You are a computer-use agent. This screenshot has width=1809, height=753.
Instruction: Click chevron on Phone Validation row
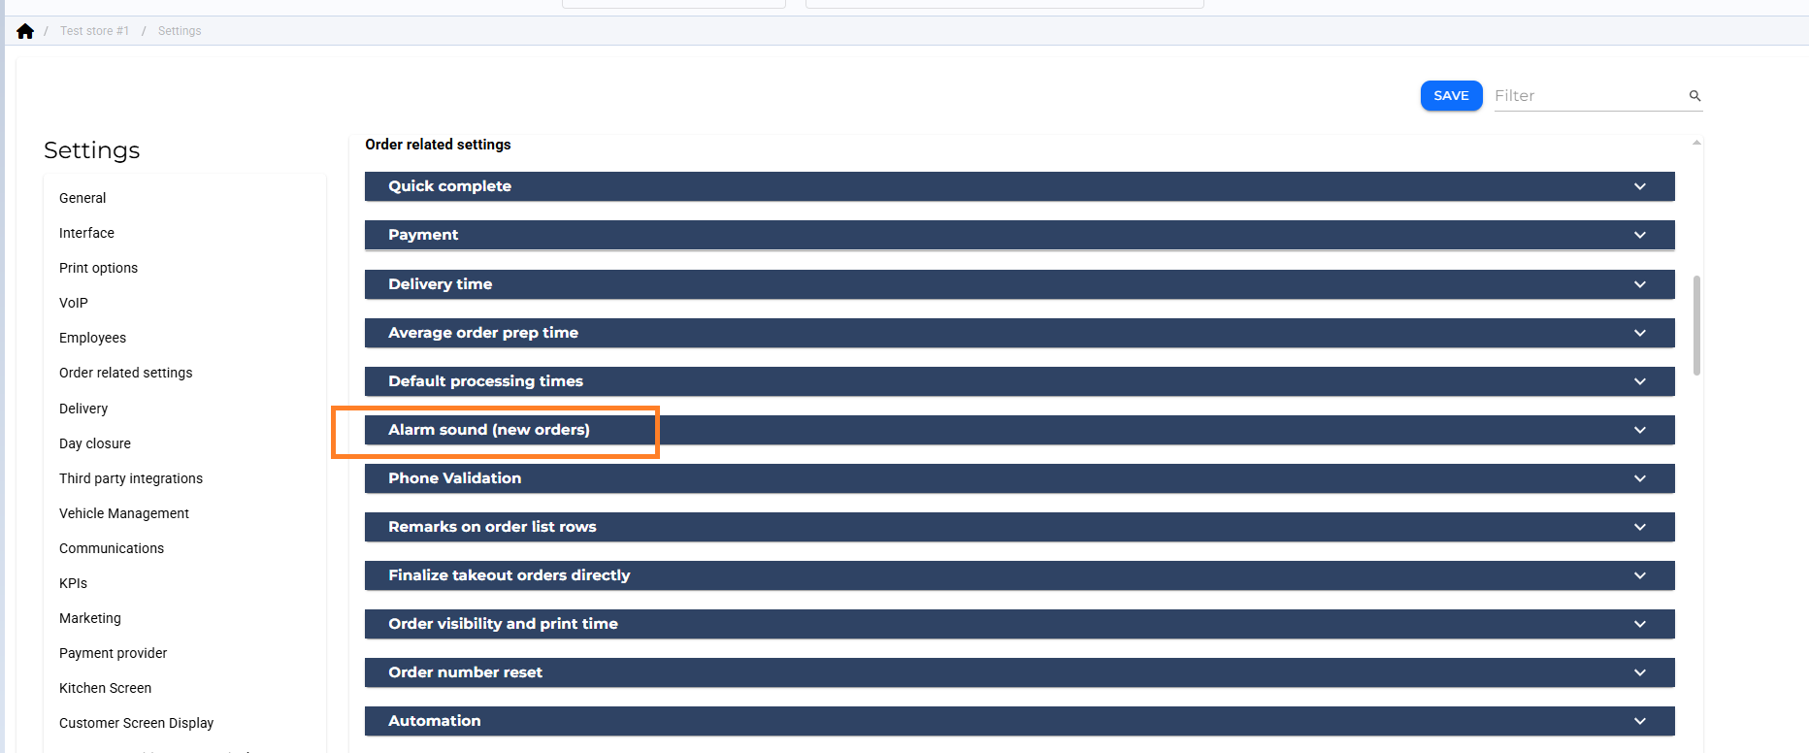click(x=1639, y=478)
